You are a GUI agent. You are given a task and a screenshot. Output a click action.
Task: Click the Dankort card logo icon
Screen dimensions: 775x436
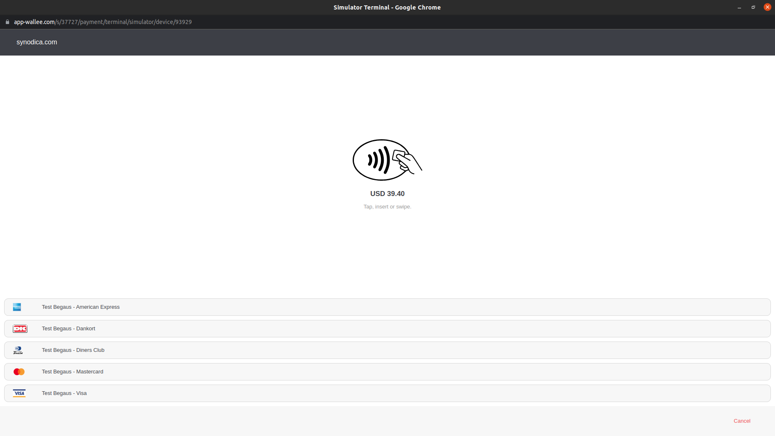(20, 329)
